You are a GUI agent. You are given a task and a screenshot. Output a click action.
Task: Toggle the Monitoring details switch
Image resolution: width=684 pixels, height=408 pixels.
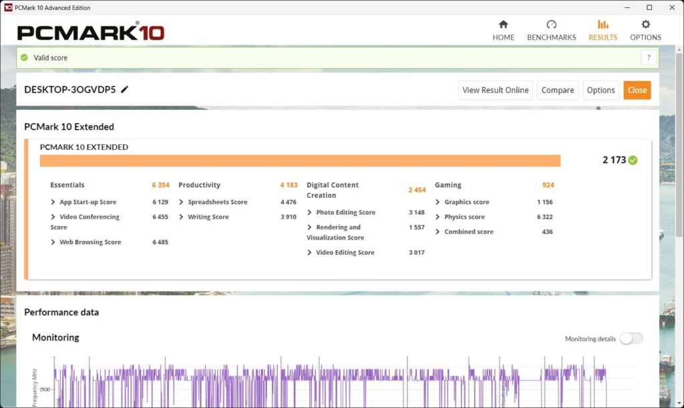(632, 338)
